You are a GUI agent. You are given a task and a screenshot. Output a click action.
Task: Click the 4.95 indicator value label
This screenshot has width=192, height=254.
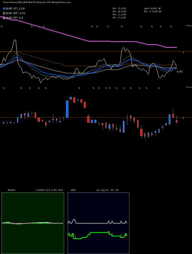(180, 72)
